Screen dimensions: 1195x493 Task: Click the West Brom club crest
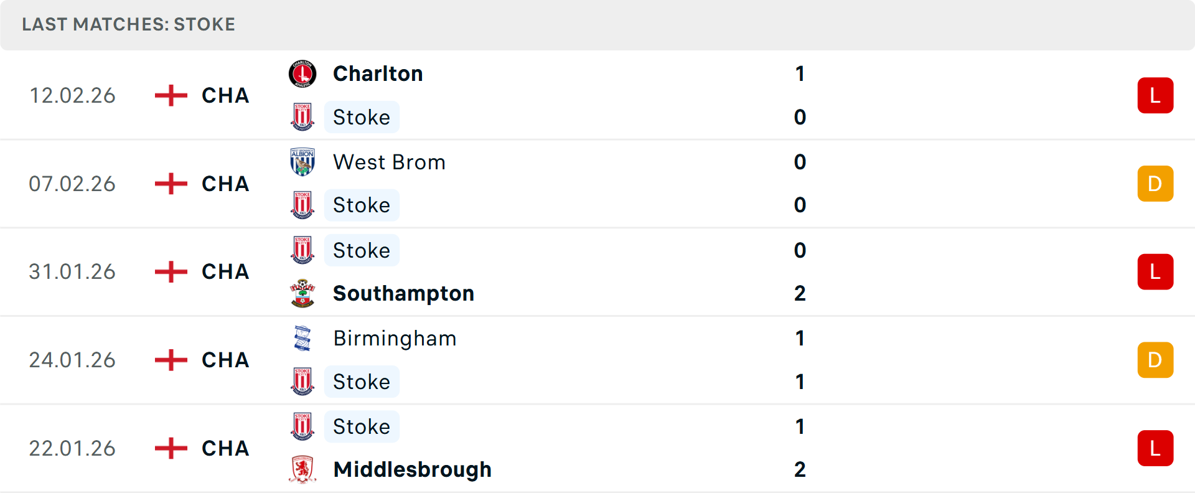pyautogui.click(x=302, y=161)
